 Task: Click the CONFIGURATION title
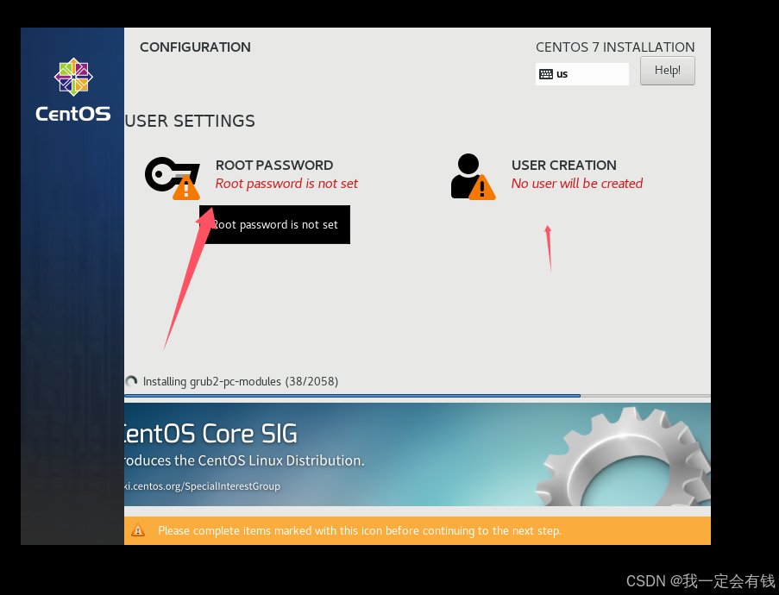coord(195,47)
